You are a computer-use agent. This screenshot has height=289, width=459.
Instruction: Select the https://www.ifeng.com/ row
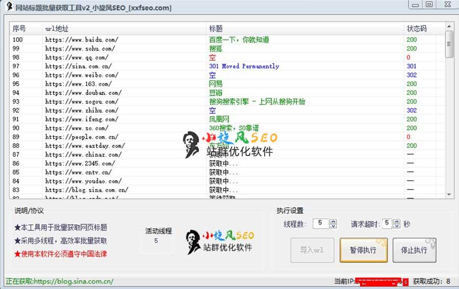(227, 119)
